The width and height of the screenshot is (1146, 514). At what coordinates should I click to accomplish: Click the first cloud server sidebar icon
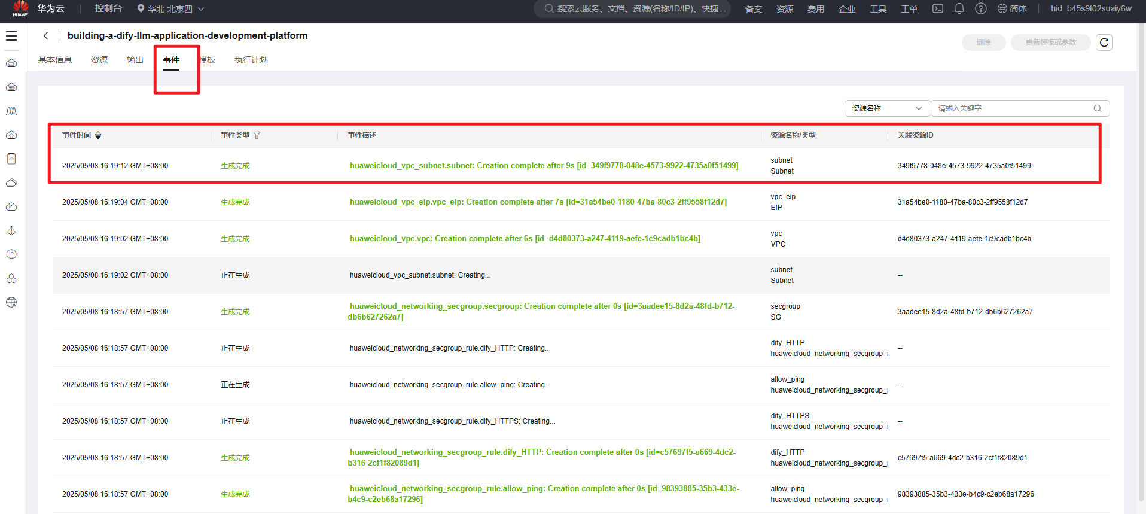coord(11,63)
